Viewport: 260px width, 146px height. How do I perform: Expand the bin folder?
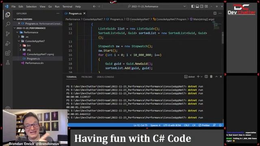pyautogui.click(x=20, y=45)
